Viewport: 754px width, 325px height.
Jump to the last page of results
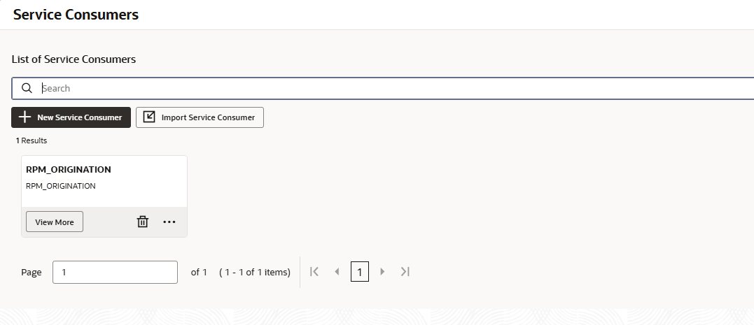[405, 272]
